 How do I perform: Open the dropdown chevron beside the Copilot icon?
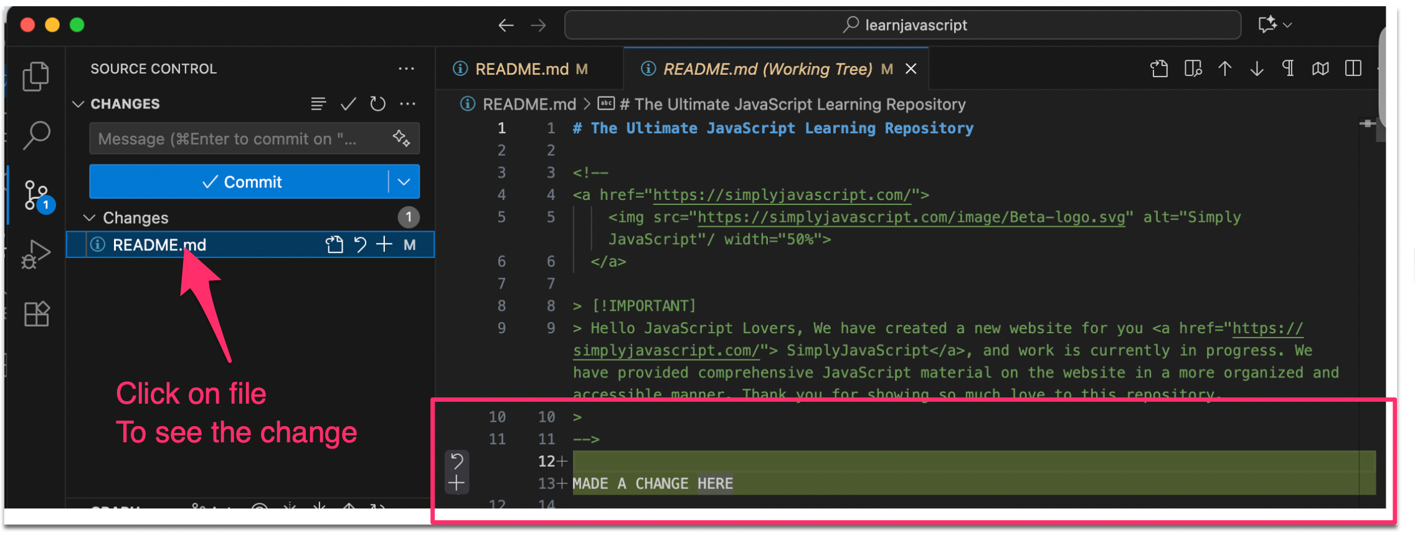pos(1287,25)
